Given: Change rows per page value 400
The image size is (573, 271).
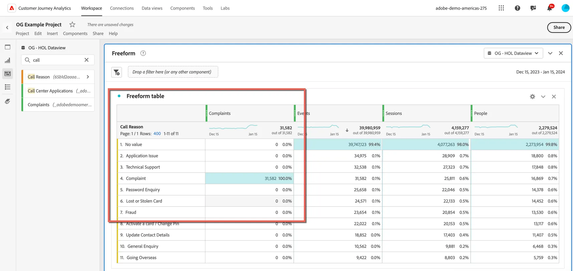Looking at the screenshot, I should click(x=157, y=134).
